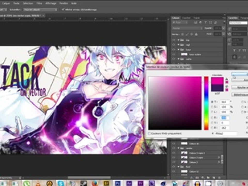
Task: Open the layer blend mode dropdown
Action: click(x=187, y=28)
